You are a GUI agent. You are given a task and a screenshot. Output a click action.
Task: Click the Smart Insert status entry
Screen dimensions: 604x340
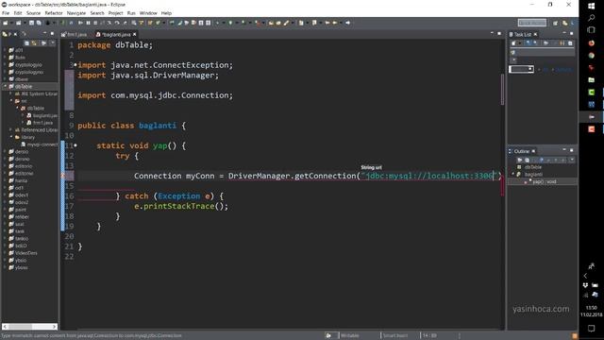point(395,335)
